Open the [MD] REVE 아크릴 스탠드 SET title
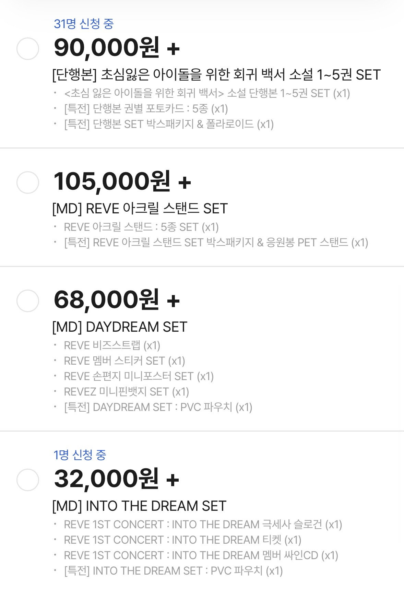 click(140, 209)
